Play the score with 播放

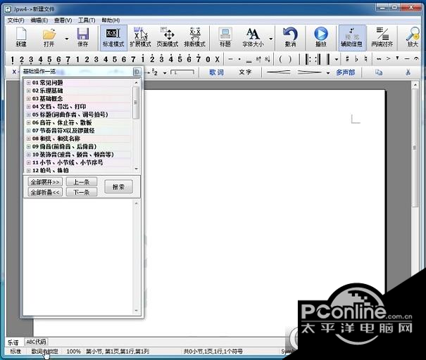(321, 37)
